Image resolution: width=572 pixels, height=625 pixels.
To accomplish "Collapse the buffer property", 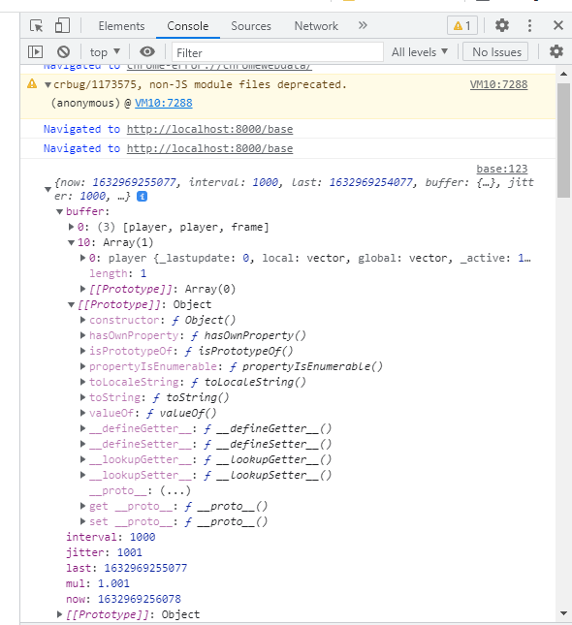I will pos(59,211).
